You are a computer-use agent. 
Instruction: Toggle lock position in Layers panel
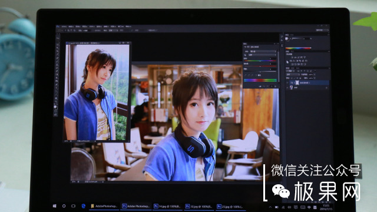297,78
